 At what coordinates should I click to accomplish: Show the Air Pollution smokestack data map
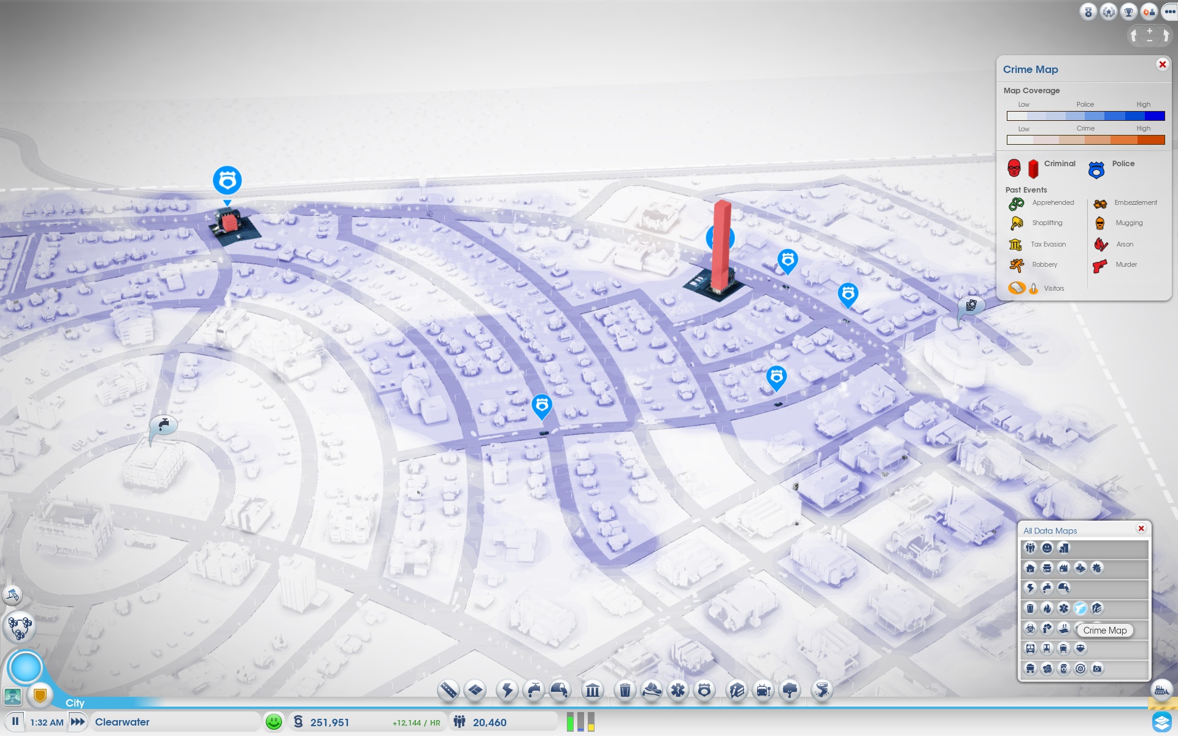point(1047,629)
